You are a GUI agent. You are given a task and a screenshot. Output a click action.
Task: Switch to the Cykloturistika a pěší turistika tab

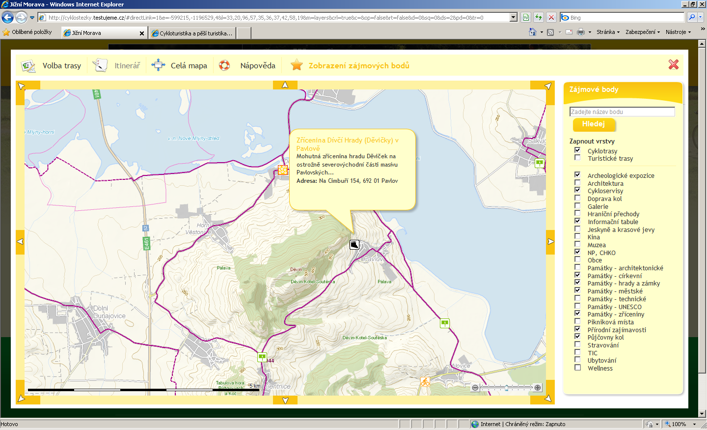click(193, 33)
